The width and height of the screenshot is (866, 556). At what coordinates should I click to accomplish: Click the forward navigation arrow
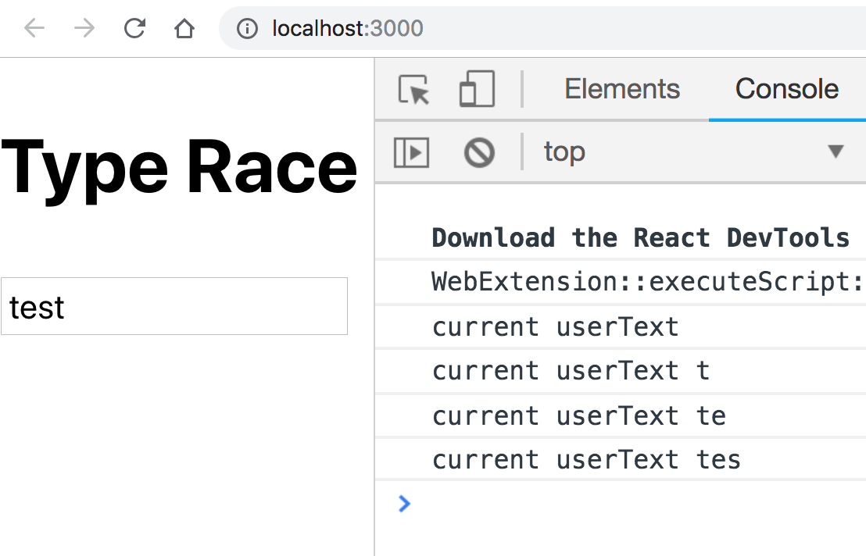pos(83,28)
